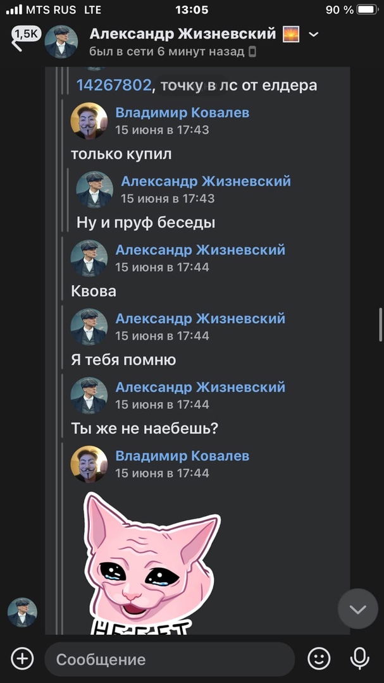Open sender name above 'Ты же не наебешь?'

[200, 387]
